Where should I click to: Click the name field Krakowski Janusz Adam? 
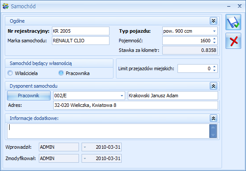173,96
